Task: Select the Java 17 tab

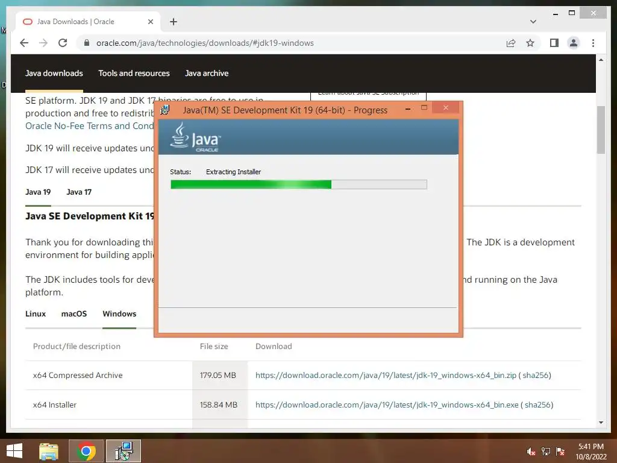Action: point(79,192)
